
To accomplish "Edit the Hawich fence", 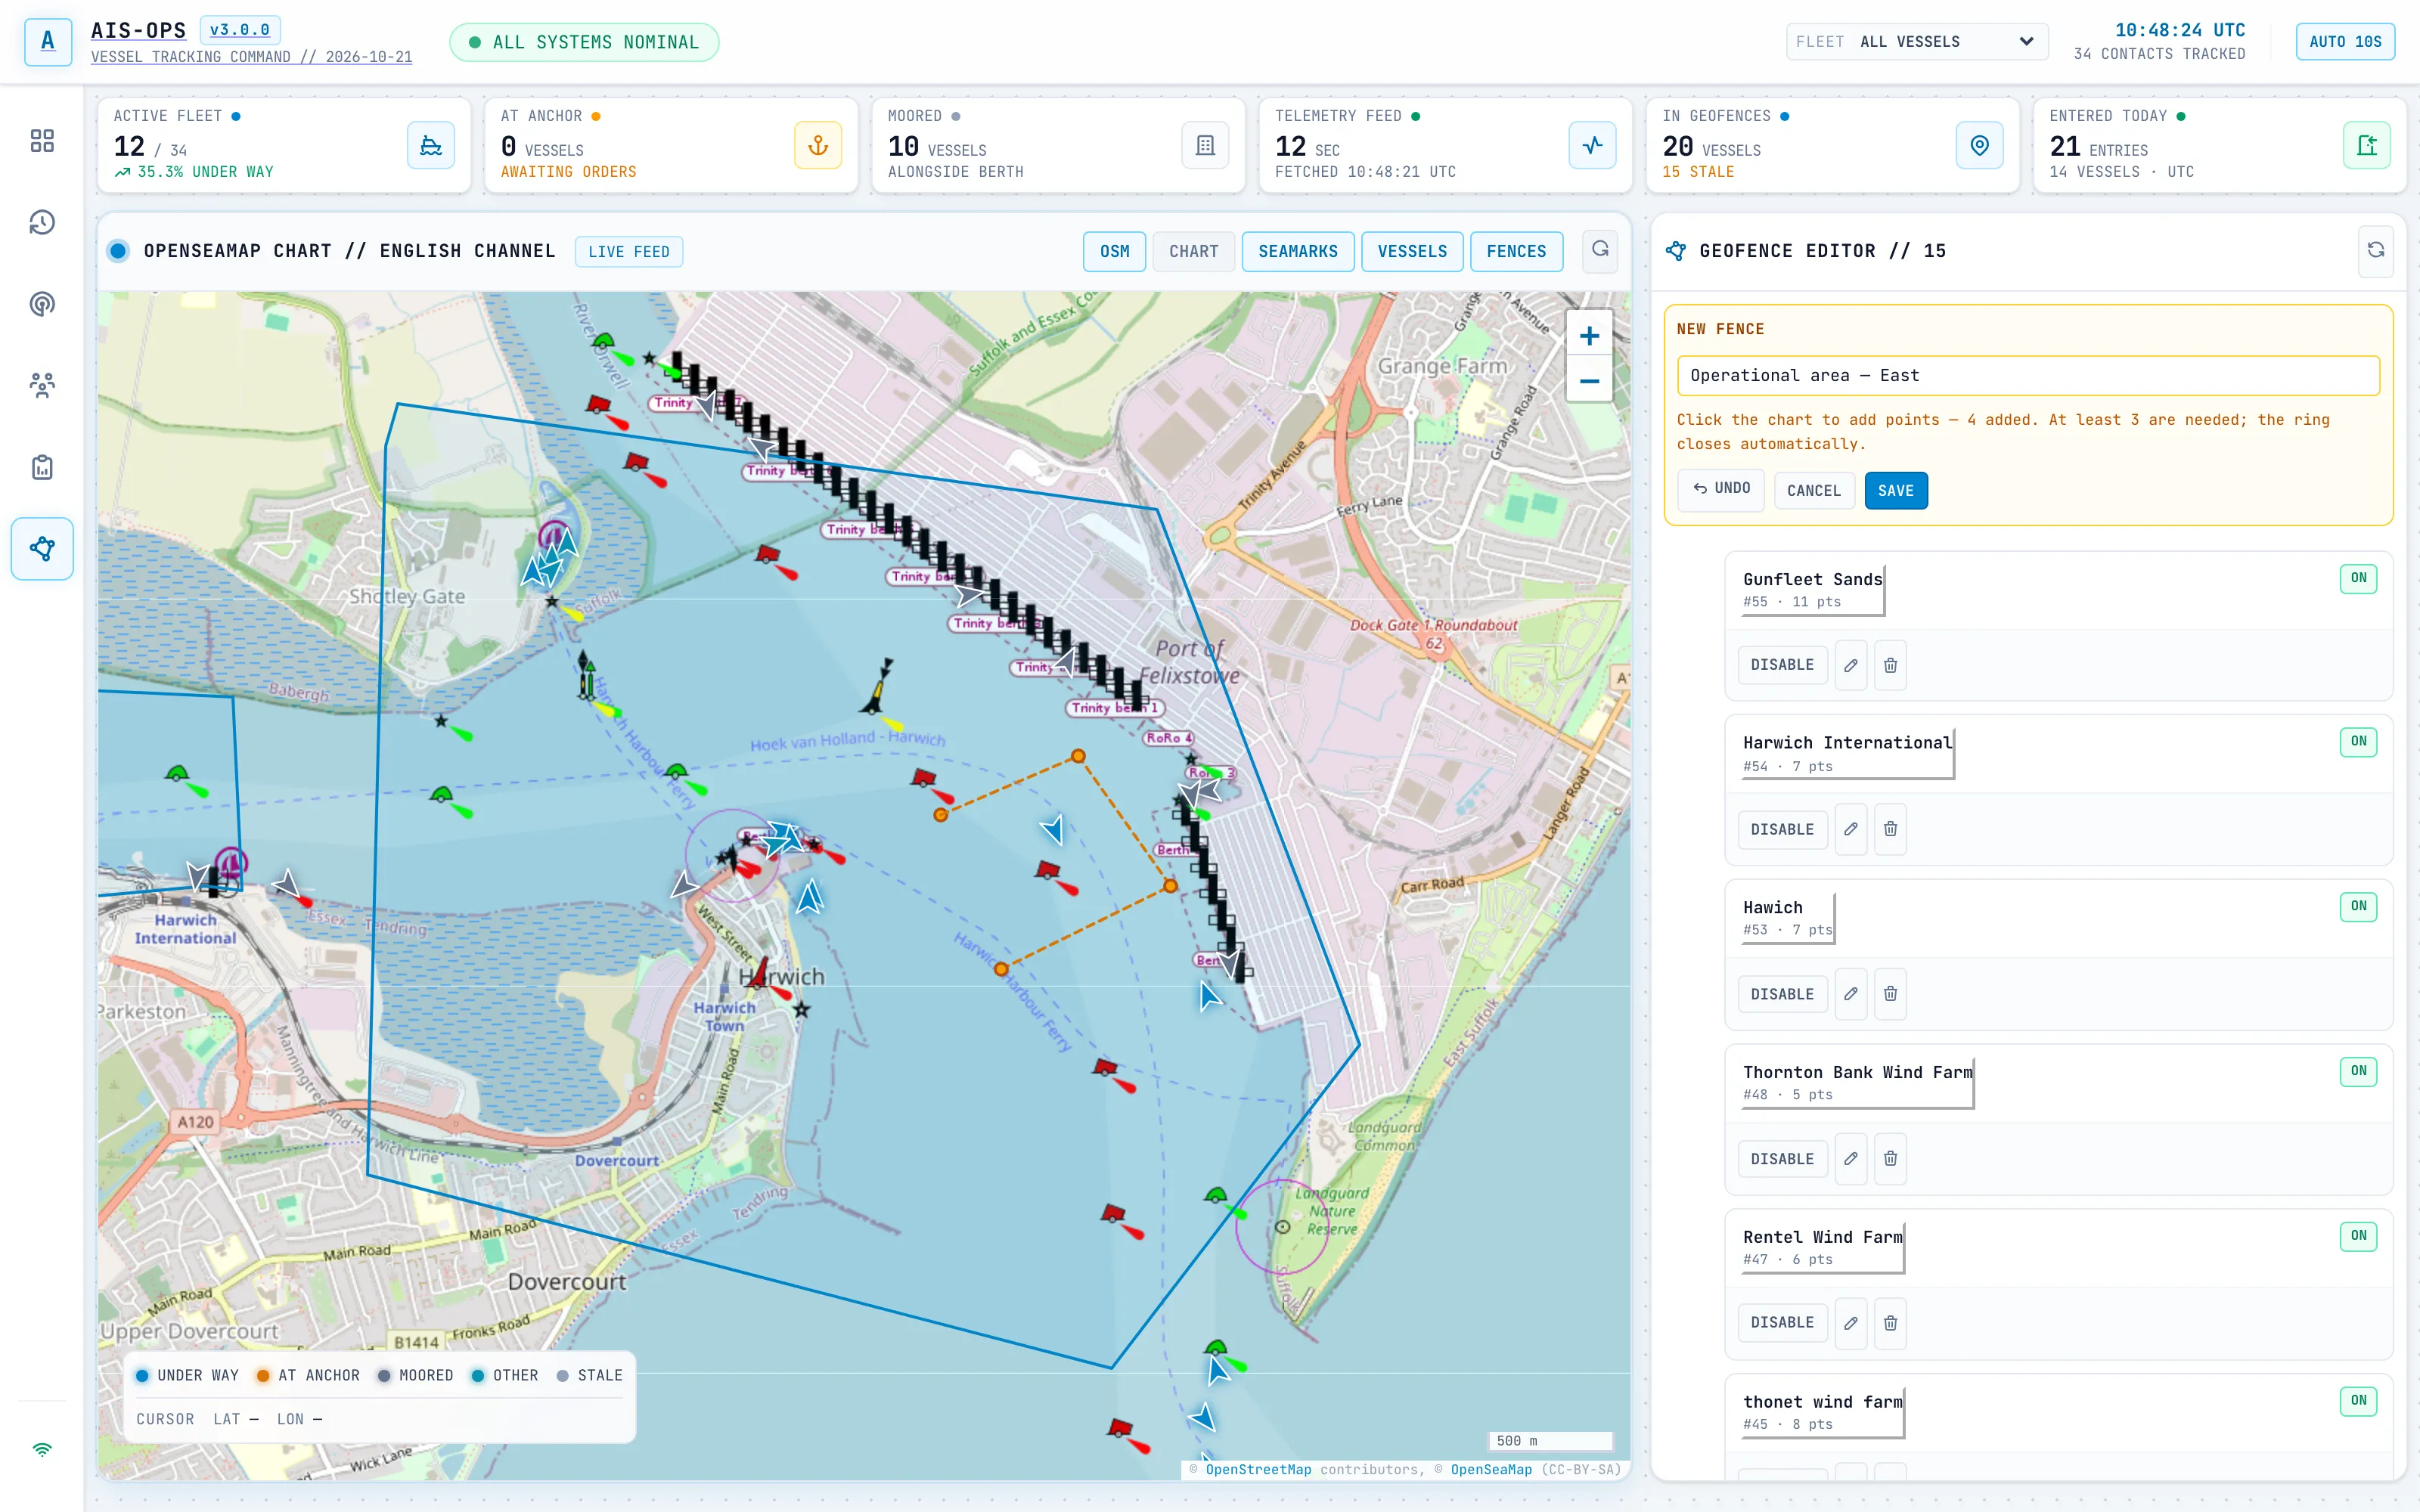I will [1851, 994].
